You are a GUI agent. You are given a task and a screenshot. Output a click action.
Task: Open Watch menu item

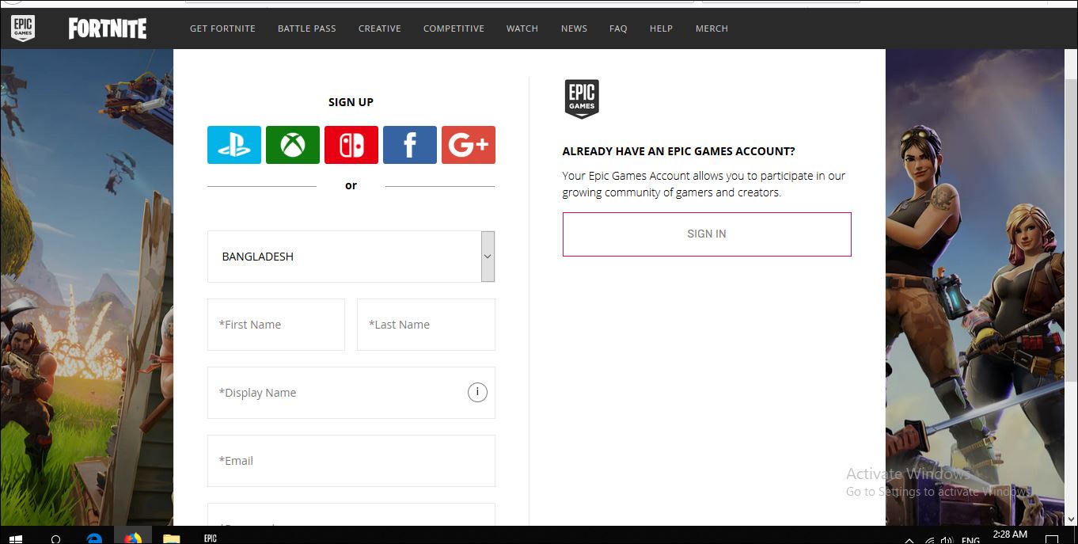(522, 29)
